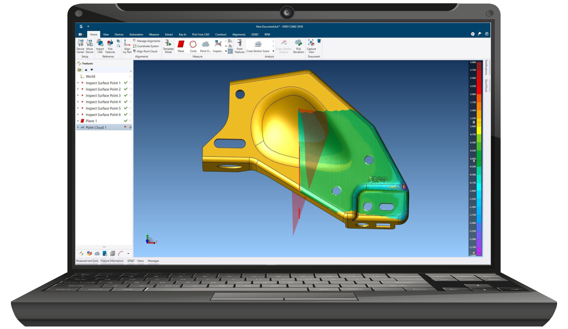Toggle visibility of Plane 1 feature

130,121
